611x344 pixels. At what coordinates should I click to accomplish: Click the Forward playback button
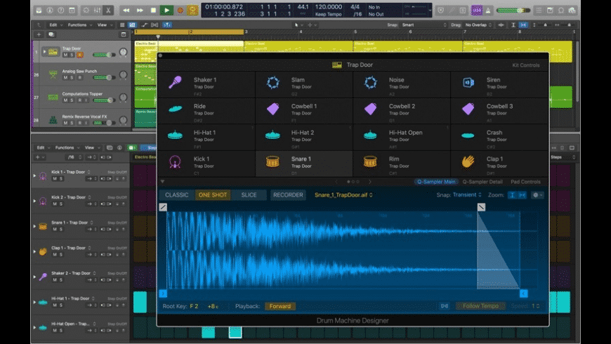tap(280, 306)
